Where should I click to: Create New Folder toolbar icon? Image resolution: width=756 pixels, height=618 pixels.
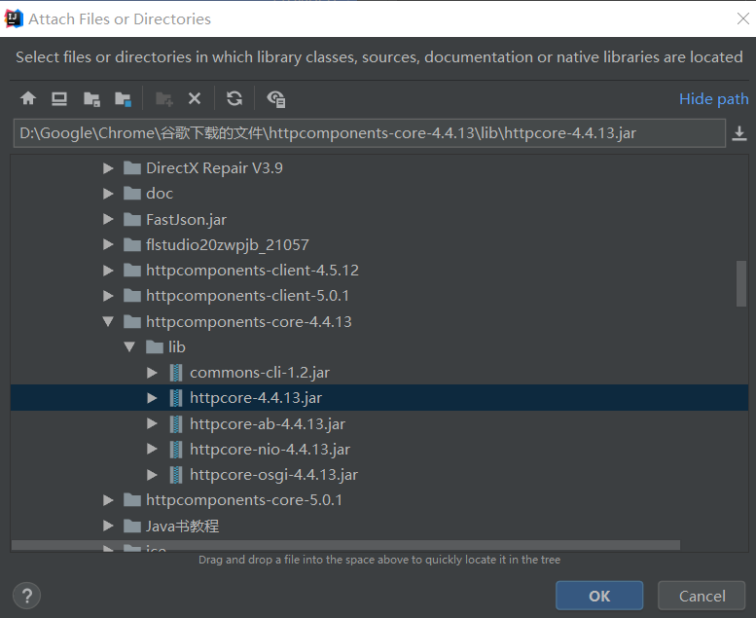coord(163,99)
